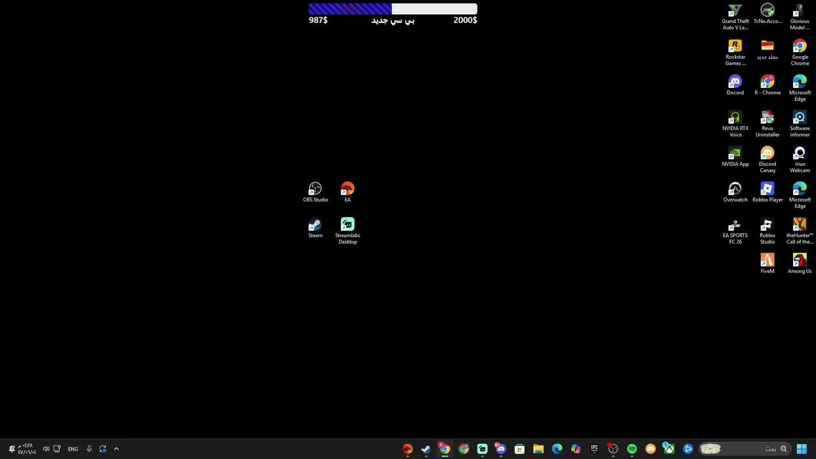Screen dimensions: 816x459
Task: Click the EA app icon in the taskbar
Action: 407,449
